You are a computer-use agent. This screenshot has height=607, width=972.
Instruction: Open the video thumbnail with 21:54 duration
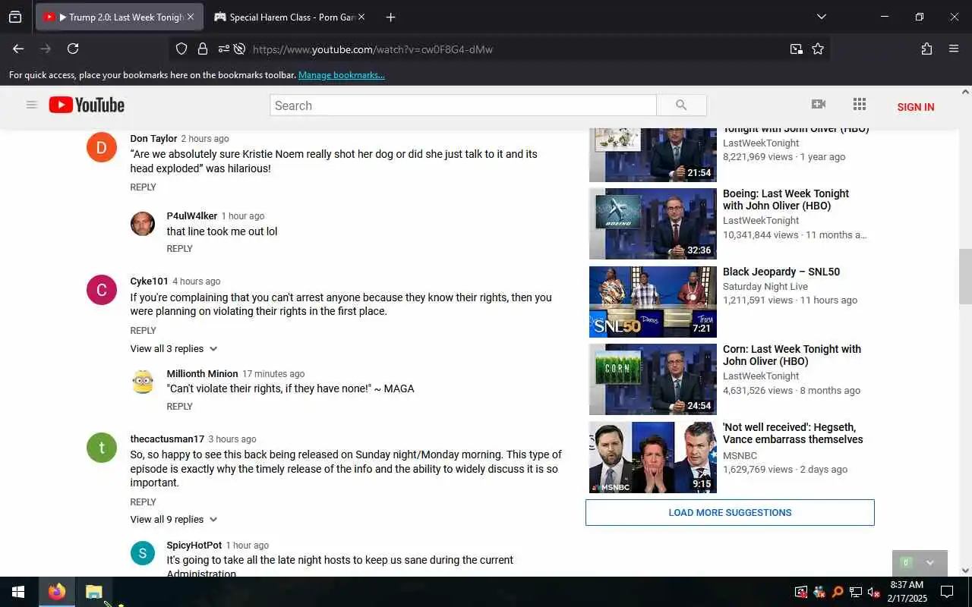(653, 155)
